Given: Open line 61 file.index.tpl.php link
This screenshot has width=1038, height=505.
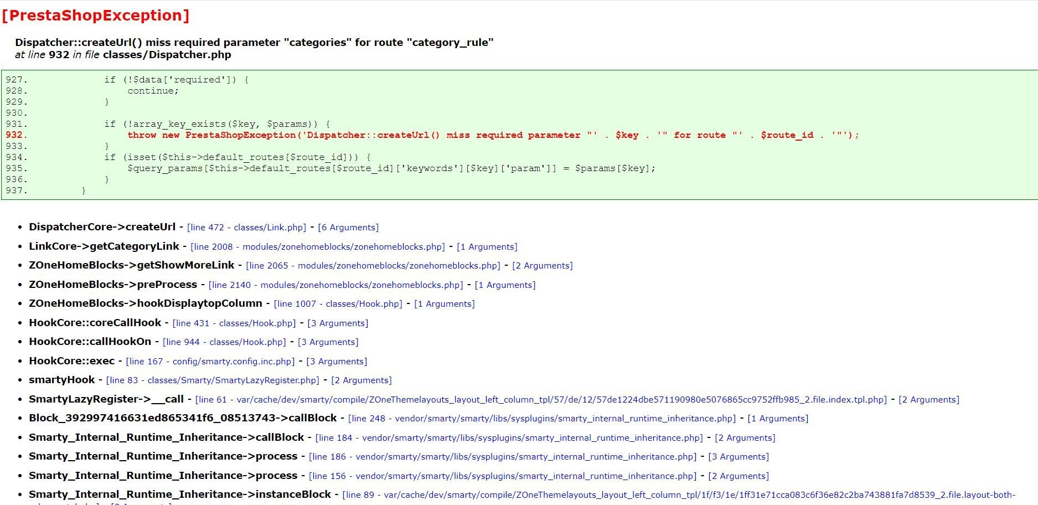Looking at the screenshot, I should point(541,400).
